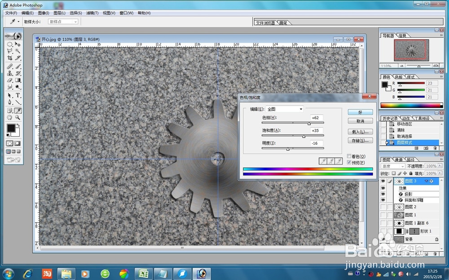Switch to Quick Mask mode

pyautogui.click(x=18, y=143)
